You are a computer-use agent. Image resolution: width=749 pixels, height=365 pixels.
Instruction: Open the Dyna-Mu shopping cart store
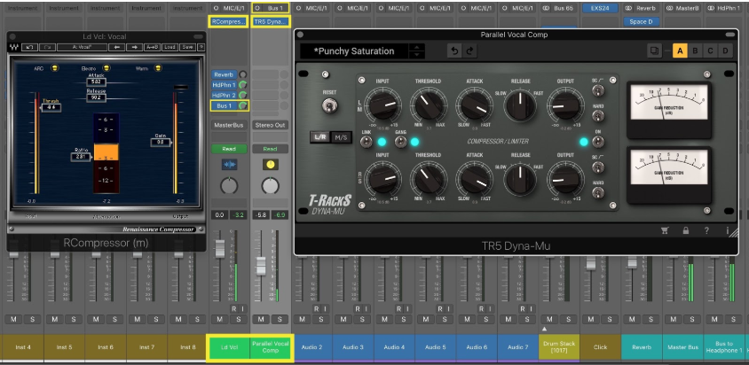665,230
